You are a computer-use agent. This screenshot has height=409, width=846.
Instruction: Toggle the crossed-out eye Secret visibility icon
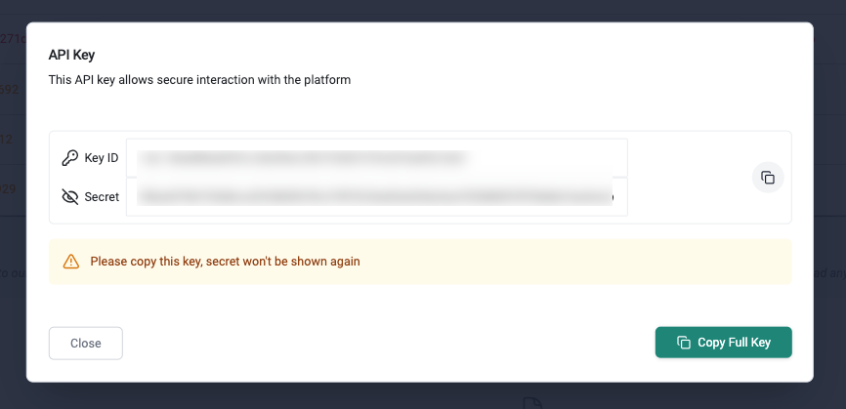click(70, 197)
